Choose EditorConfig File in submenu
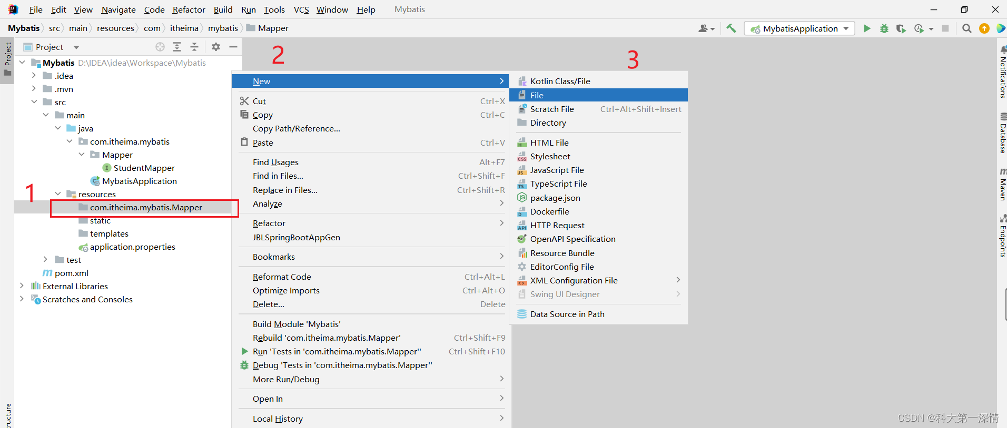Image resolution: width=1007 pixels, height=428 pixels. [598, 267]
